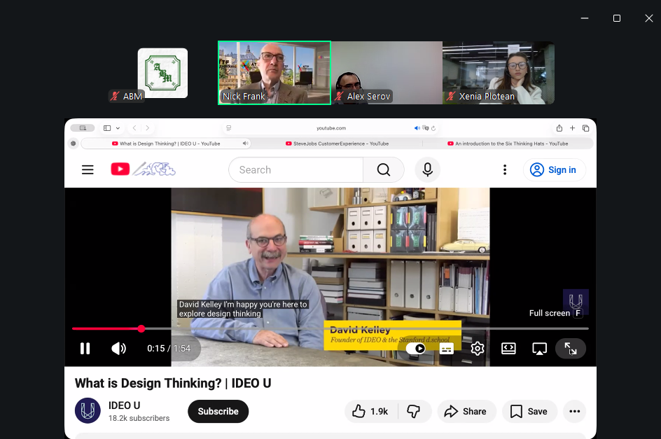
Task: Click the voice search microphone
Action: click(x=427, y=169)
